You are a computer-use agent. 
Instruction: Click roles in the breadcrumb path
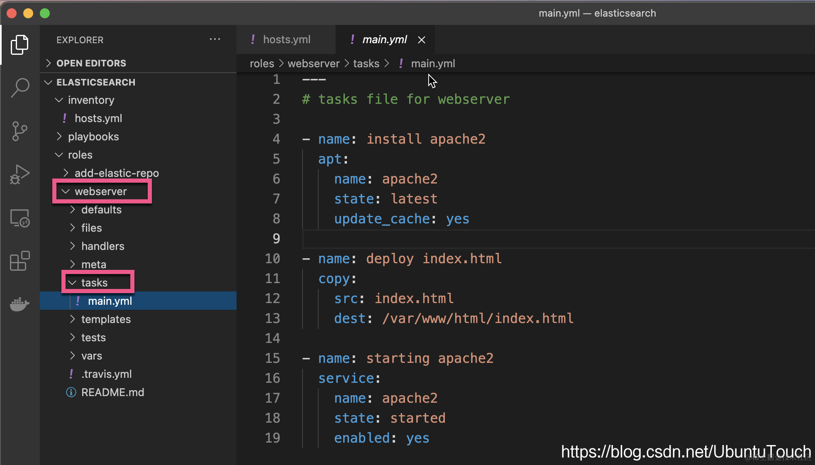[262, 64]
